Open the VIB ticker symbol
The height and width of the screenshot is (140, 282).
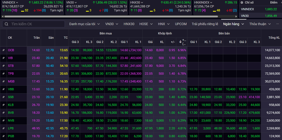(11, 58)
